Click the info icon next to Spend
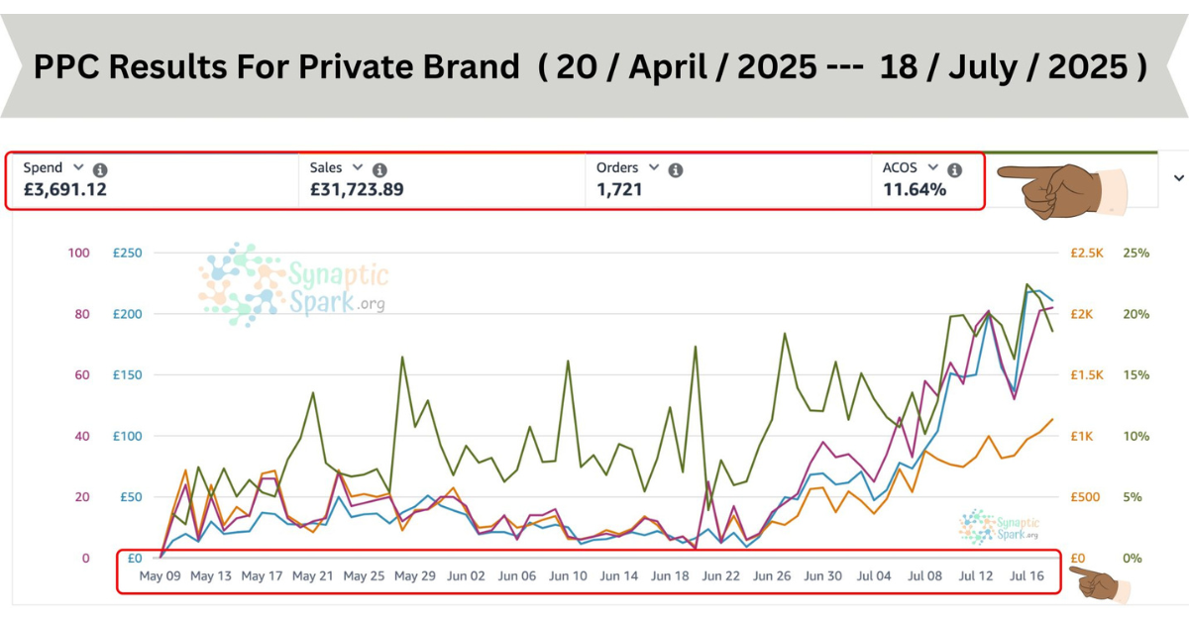Image resolution: width=1189 pixels, height=622 pixels. coord(100,169)
